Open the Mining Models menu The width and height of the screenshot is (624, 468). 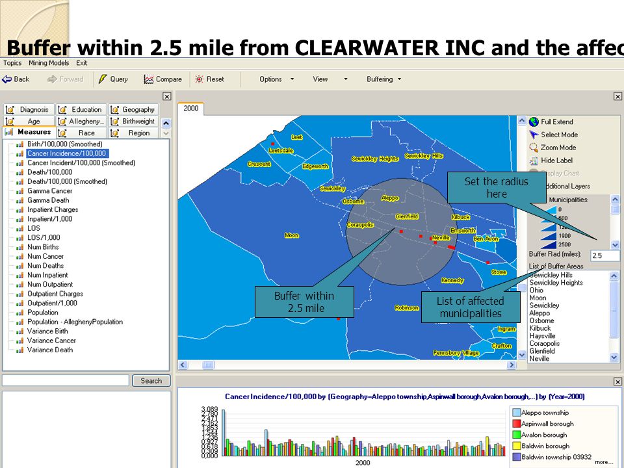pos(49,63)
